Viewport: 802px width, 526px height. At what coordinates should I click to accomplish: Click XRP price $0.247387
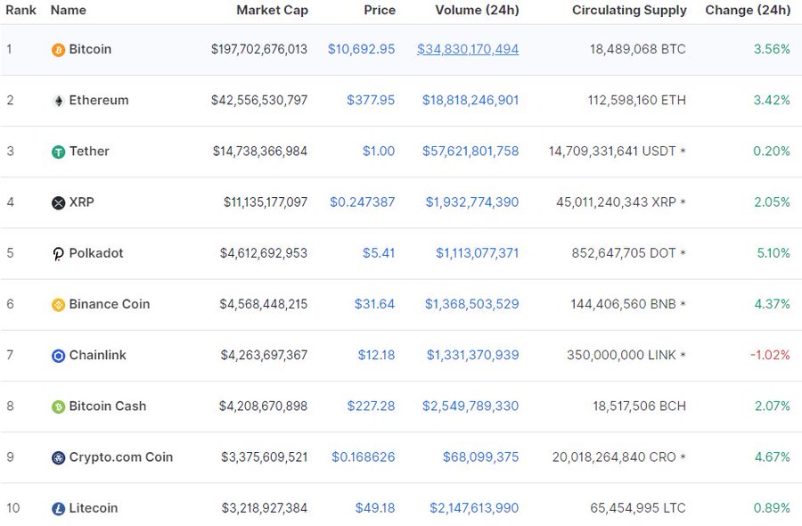coord(362,201)
